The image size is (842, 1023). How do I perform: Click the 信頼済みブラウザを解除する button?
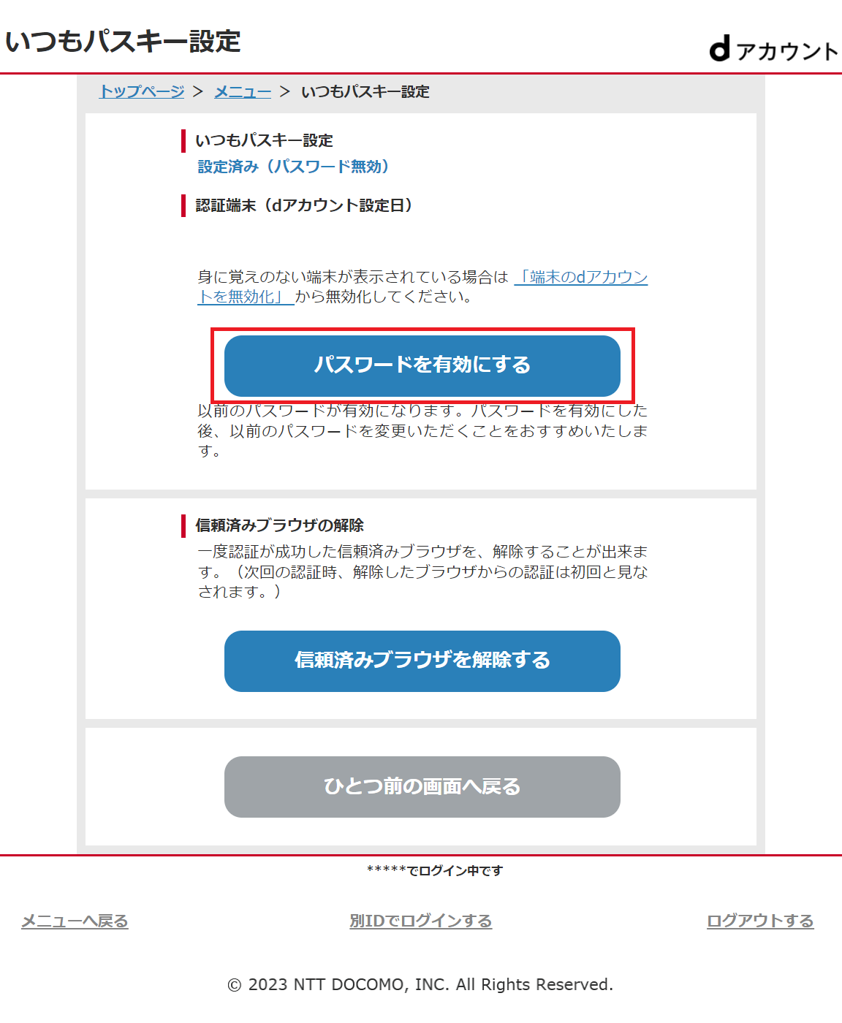pyautogui.click(x=422, y=661)
